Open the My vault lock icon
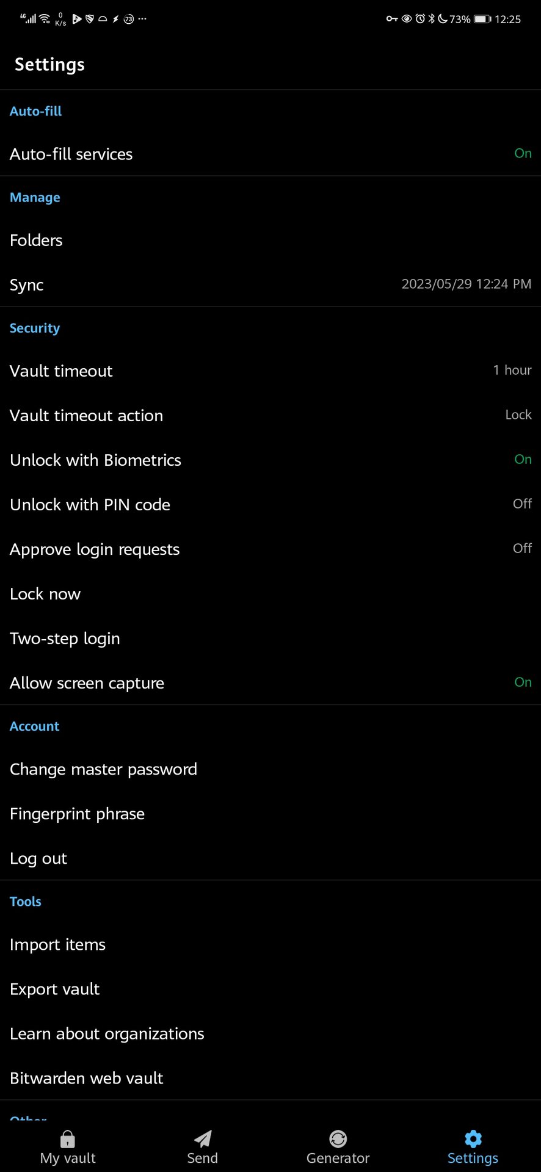Screen dimensions: 541x1172 68,1139
